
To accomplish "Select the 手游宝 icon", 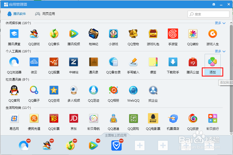I will click(173, 34).
